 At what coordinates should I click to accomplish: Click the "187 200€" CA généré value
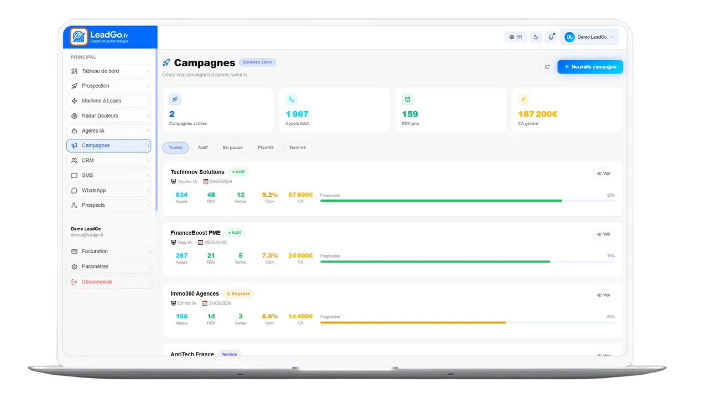538,114
